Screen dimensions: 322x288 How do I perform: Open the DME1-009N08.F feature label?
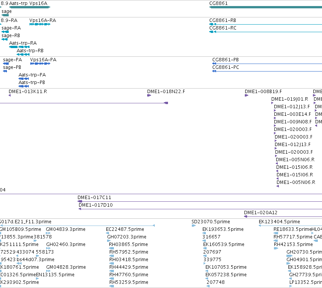point(292,122)
